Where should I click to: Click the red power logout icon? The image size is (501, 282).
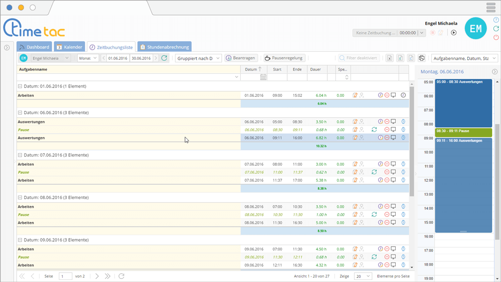point(496,37)
